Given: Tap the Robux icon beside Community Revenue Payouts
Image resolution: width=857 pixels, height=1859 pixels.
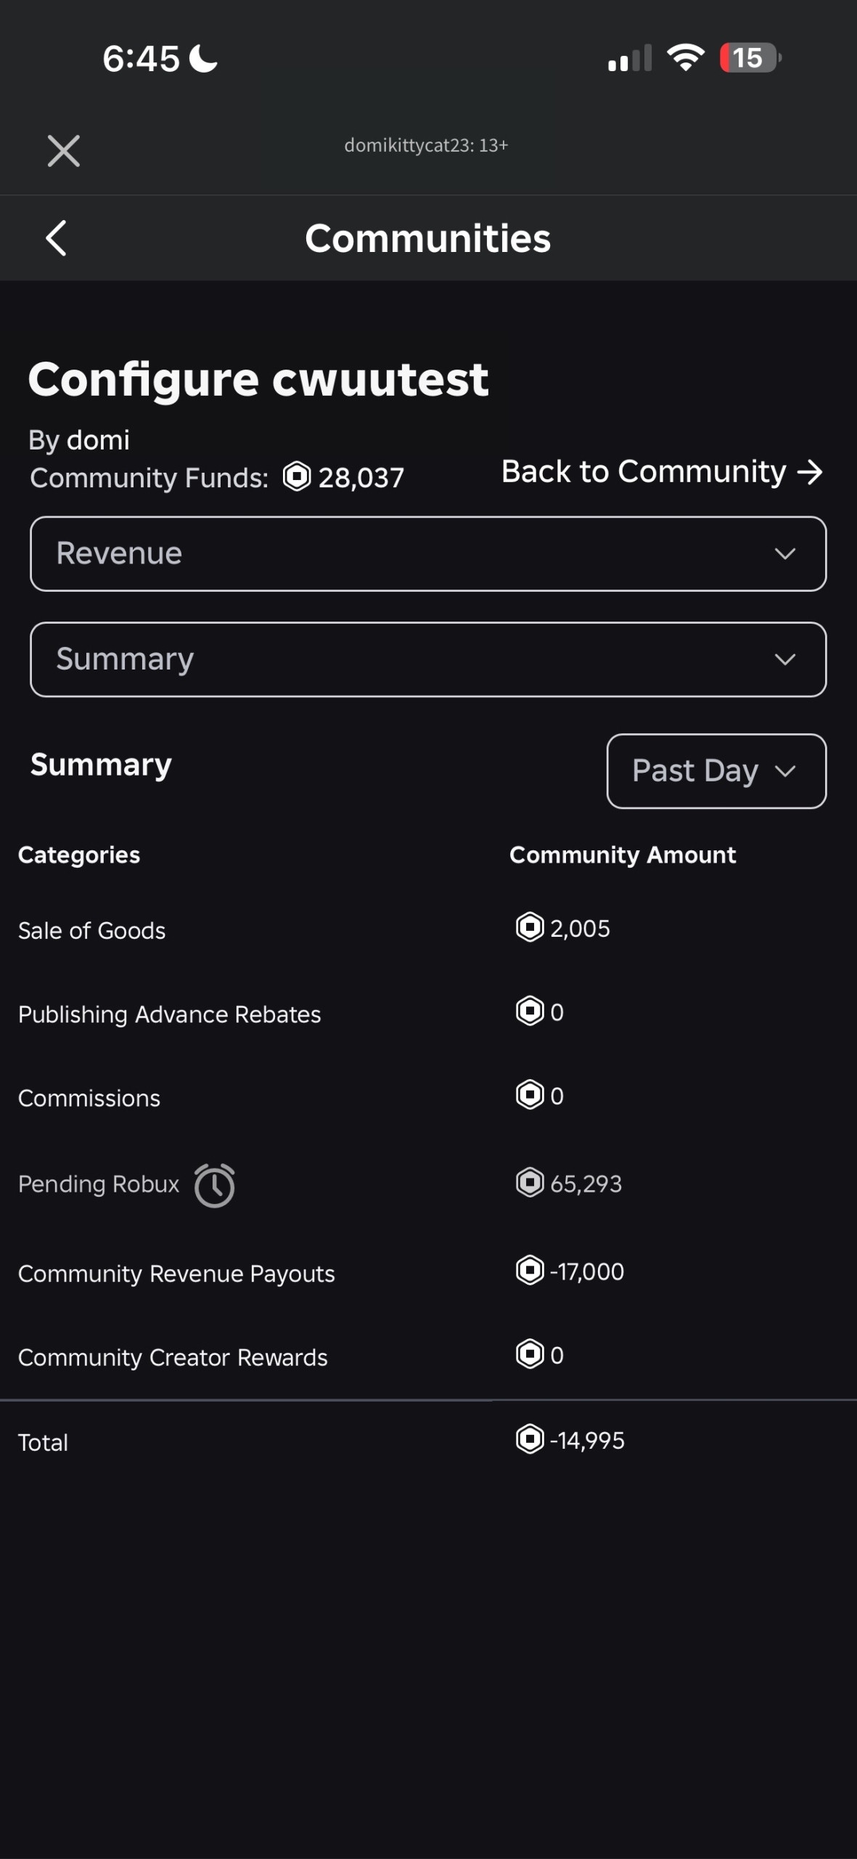Looking at the screenshot, I should point(530,1270).
